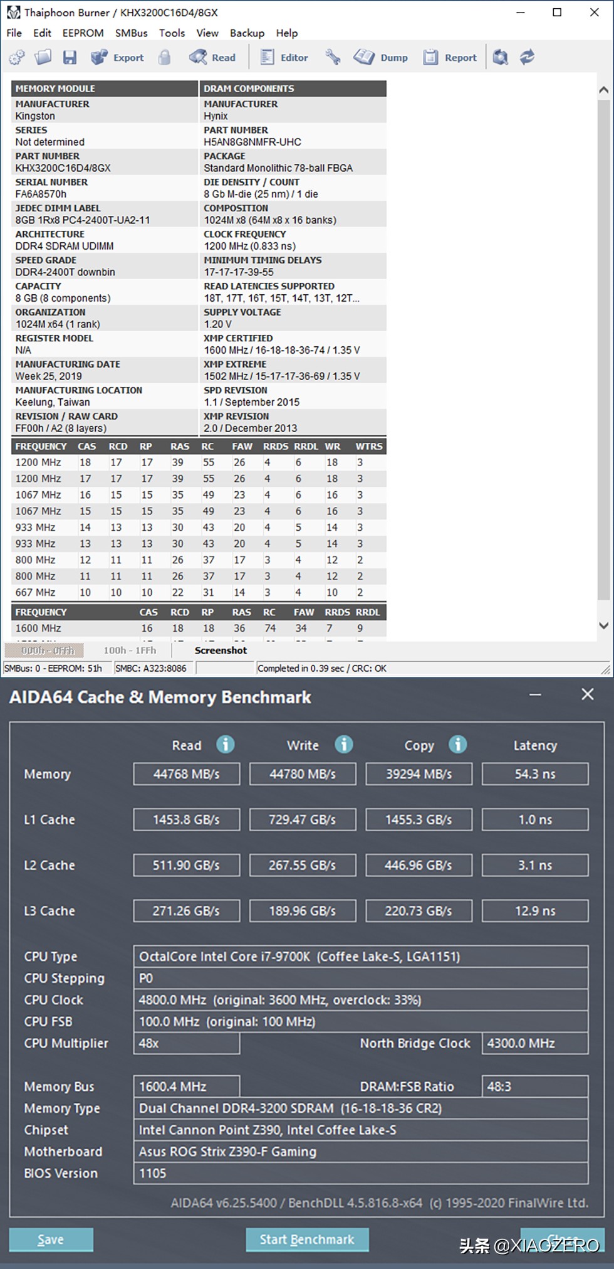Click the refresh arrows icon in toolbar
Screen dimensions: 614x1269
tap(528, 57)
